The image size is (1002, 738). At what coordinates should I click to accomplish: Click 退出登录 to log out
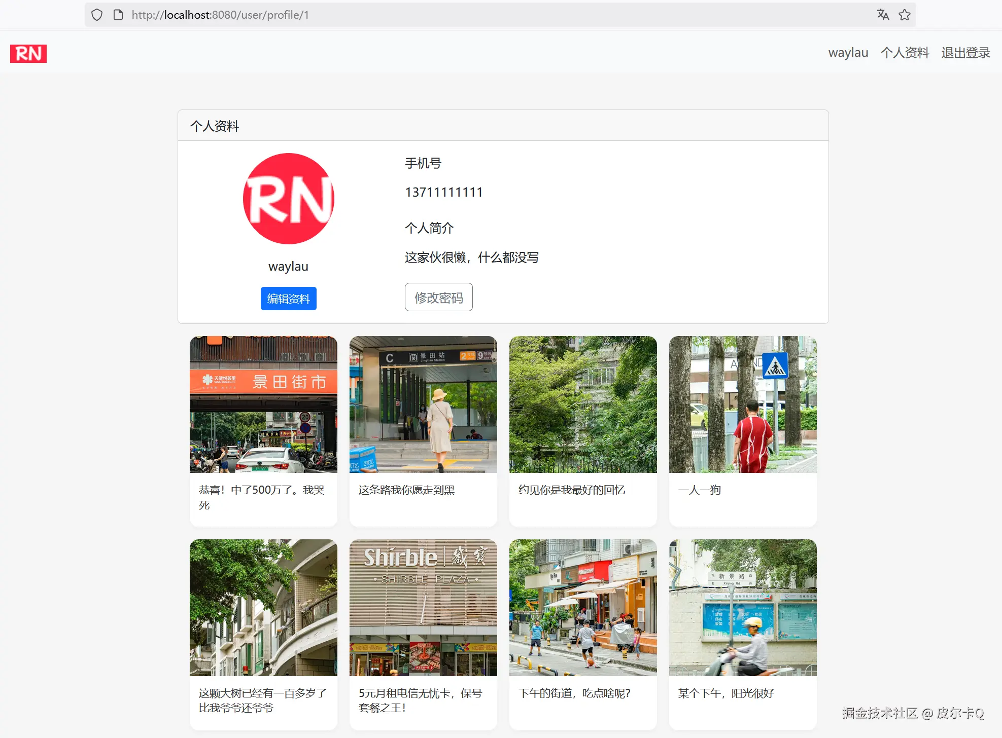point(965,52)
